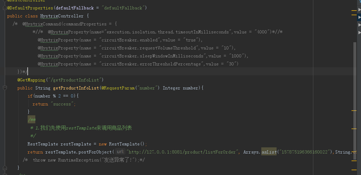Click the "30" error threshold value
The height and width of the screenshot is (175, 361).
point(231,64)
